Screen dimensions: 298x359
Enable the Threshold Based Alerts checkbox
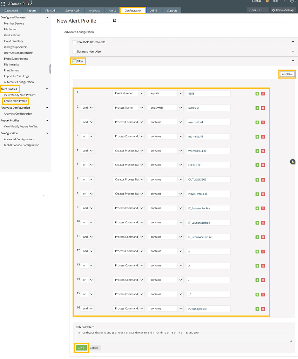tap(74, 42)
